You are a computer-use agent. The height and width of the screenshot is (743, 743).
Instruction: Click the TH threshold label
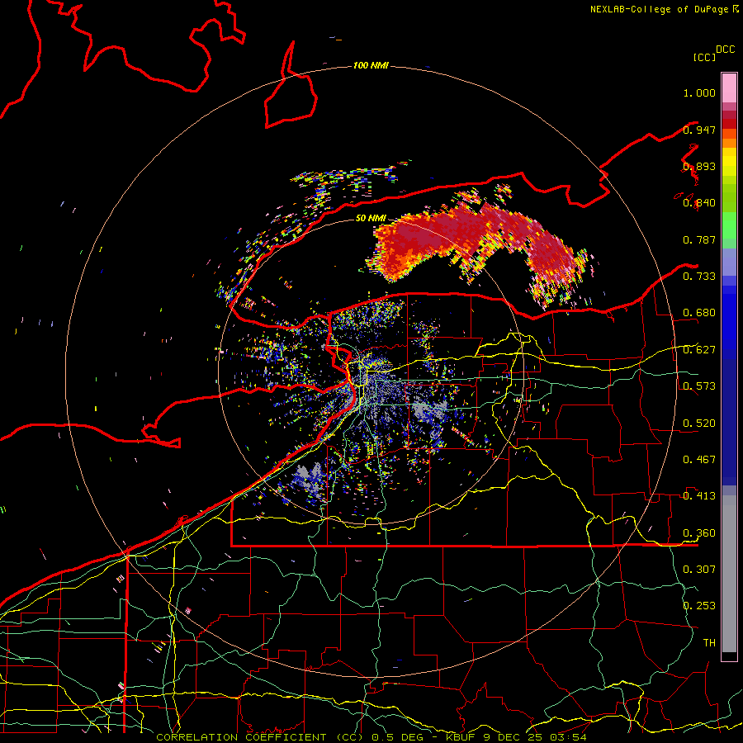[x=709, y=642]
